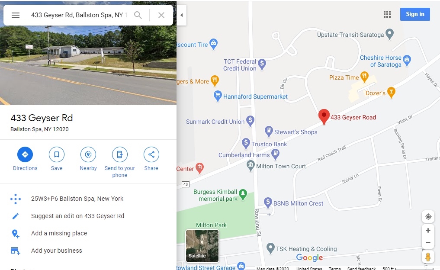Viewport: 440px width, 270px height.
Task: Zoom in with the plus button
Action: point(428,231)
